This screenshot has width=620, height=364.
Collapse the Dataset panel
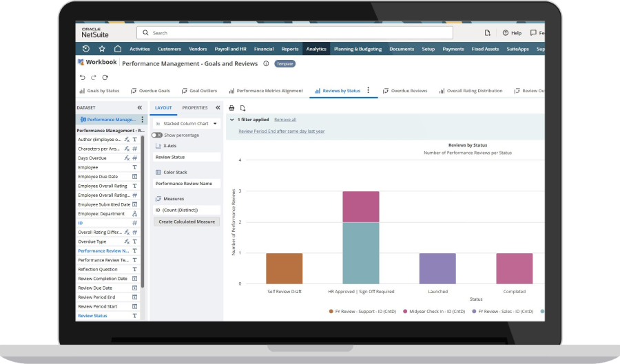coord(139,108)
